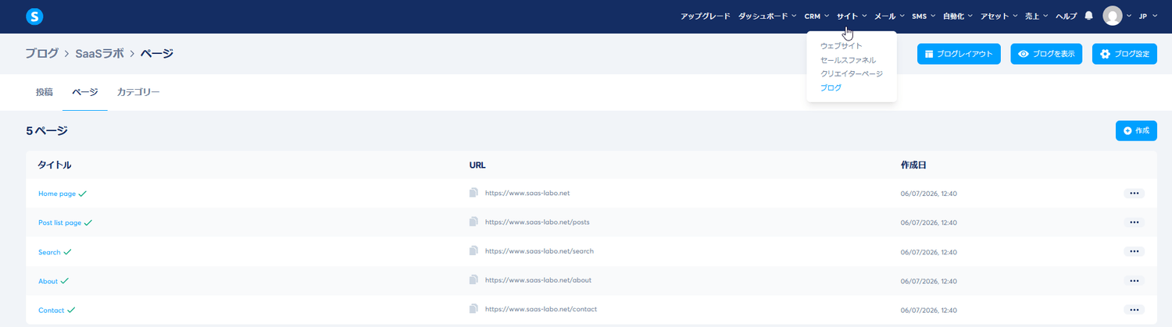Copy URL icon for Contact row

473,310
